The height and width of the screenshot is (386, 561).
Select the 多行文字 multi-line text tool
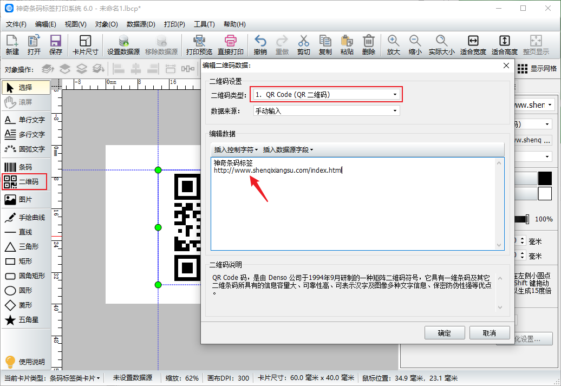25,134
